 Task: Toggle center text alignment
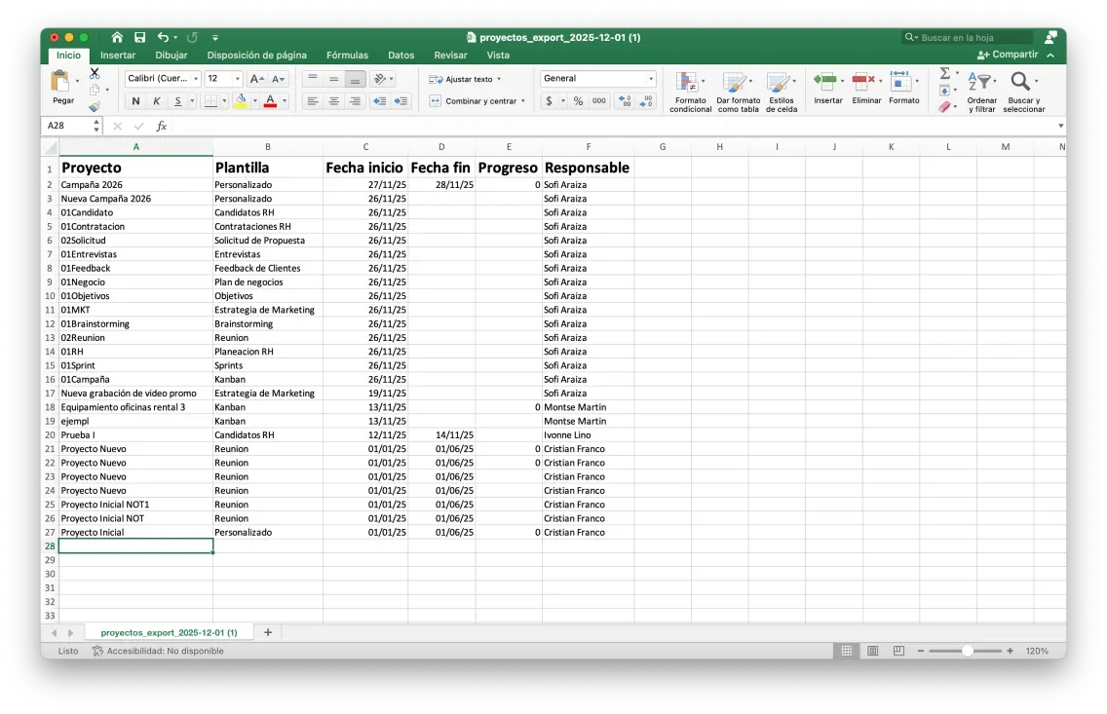[x=332, y=101]
